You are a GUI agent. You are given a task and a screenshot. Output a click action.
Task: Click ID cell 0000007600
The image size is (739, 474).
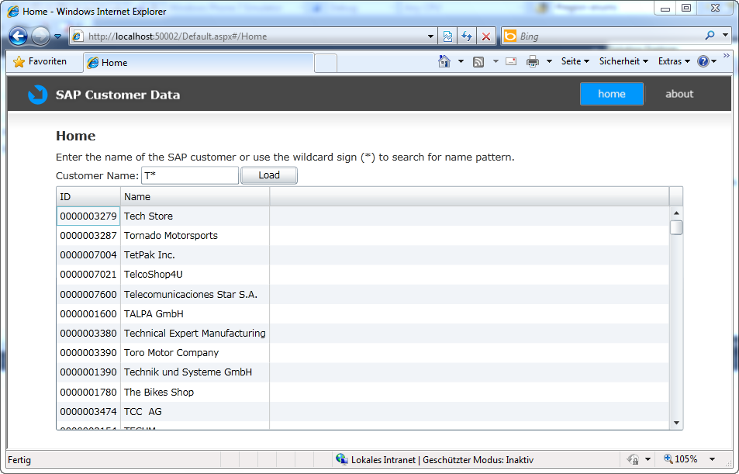pos(88,294)
